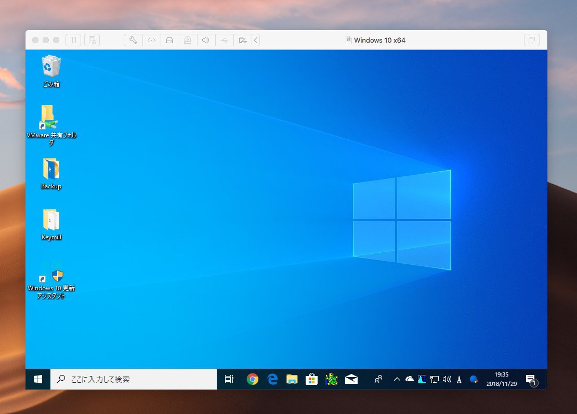Expand hidden system tray icons
Viewport: 577px width, 414px height.
(x=397, y=379)
